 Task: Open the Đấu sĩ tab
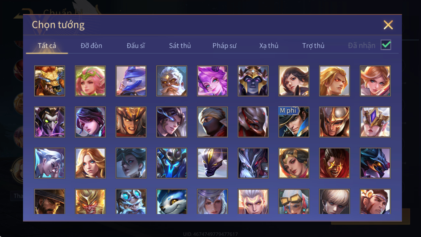pos(136,46)
